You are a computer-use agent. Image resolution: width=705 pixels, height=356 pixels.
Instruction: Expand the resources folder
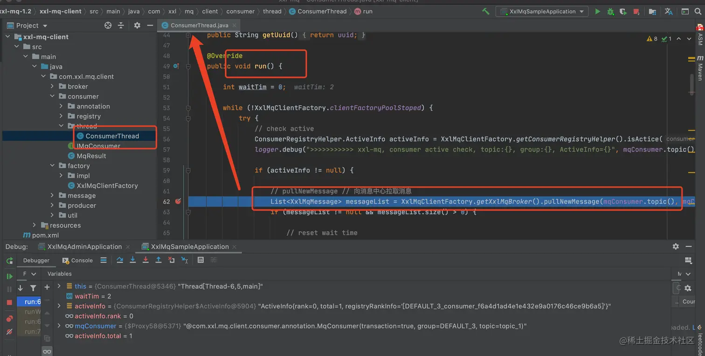[x=34, y=225]
